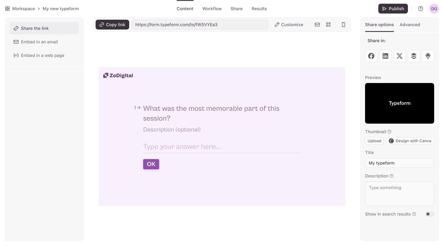Screen dimensions: 444x246
Task: Share the form on LinkedIn
Action: pyautogui.click(x=385, y=56)
